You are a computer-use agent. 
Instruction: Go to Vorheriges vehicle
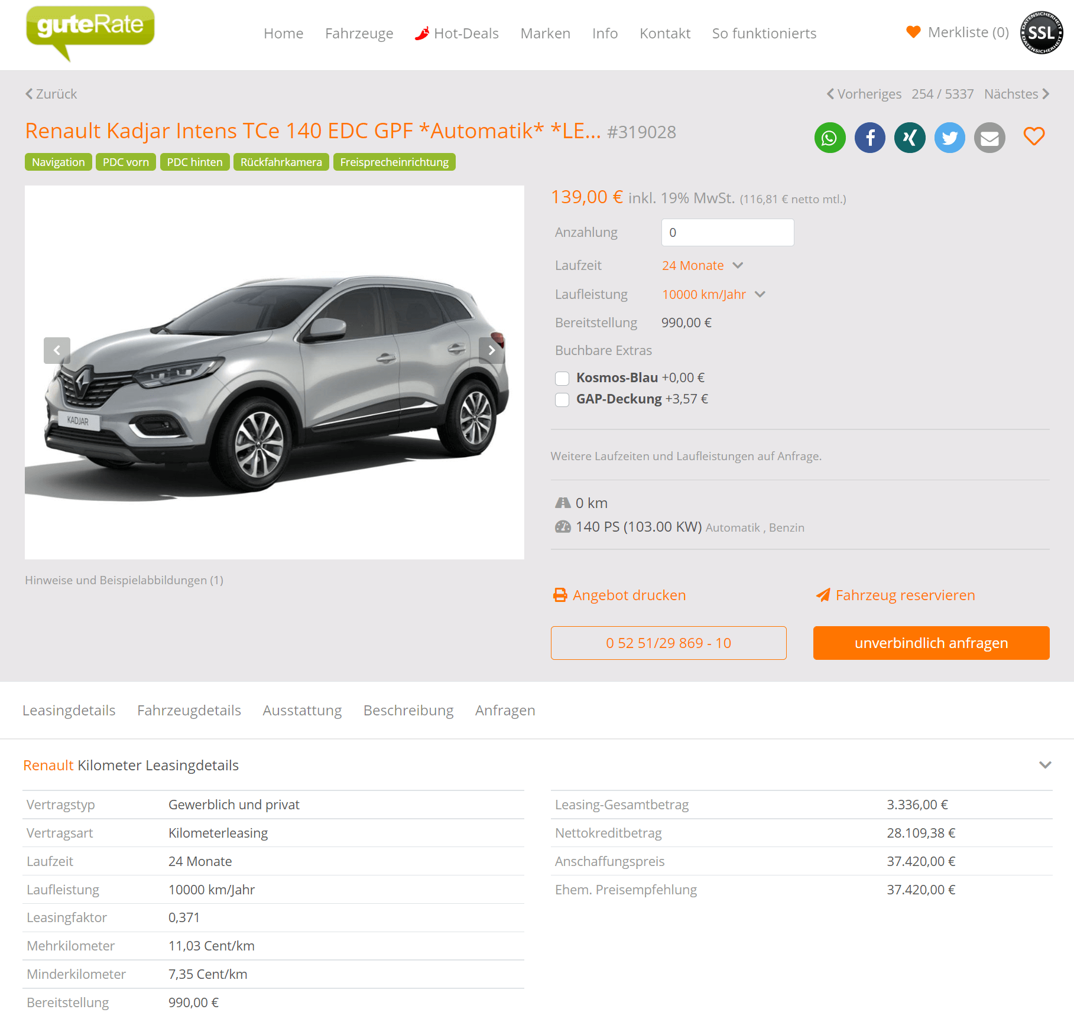point(864,94)
